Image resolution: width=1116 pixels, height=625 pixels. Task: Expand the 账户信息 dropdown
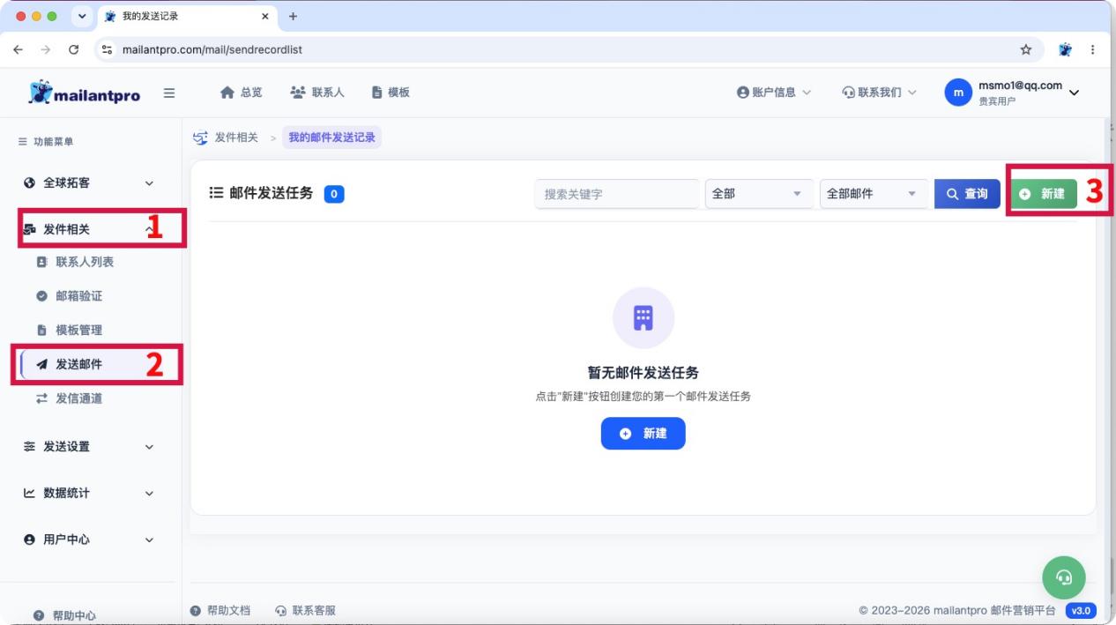tap(774, 93)
